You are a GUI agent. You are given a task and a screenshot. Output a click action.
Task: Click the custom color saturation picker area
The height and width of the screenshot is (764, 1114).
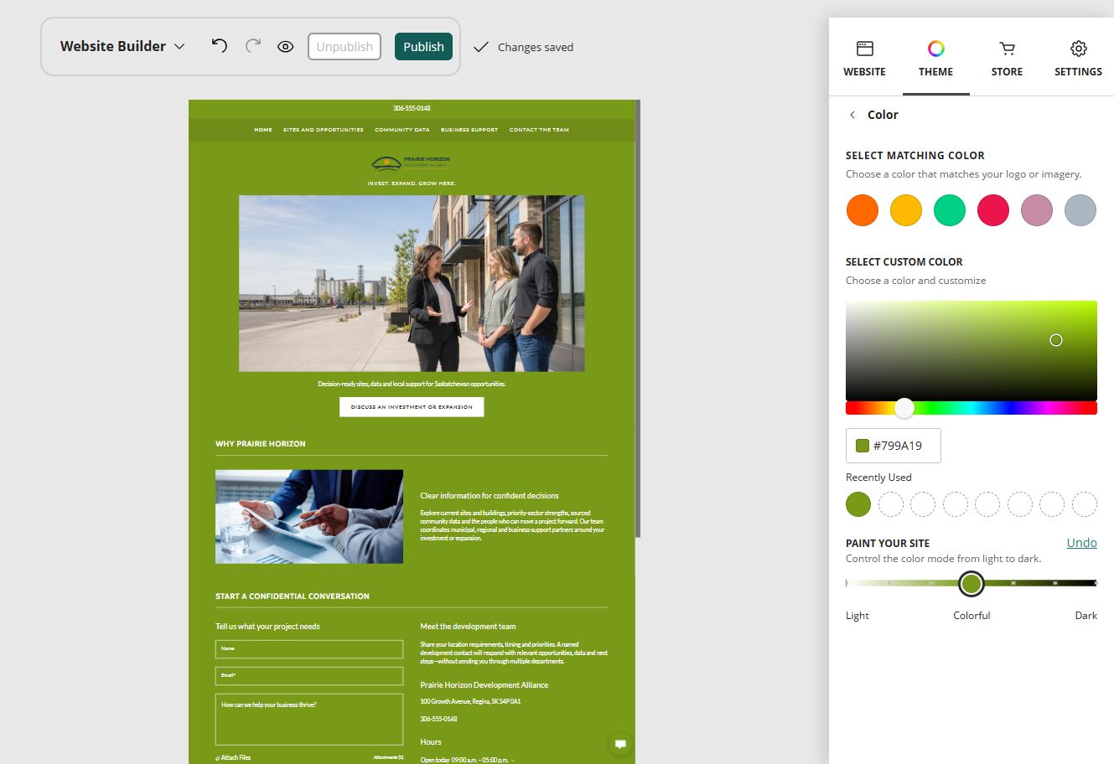tap(971, 350)
